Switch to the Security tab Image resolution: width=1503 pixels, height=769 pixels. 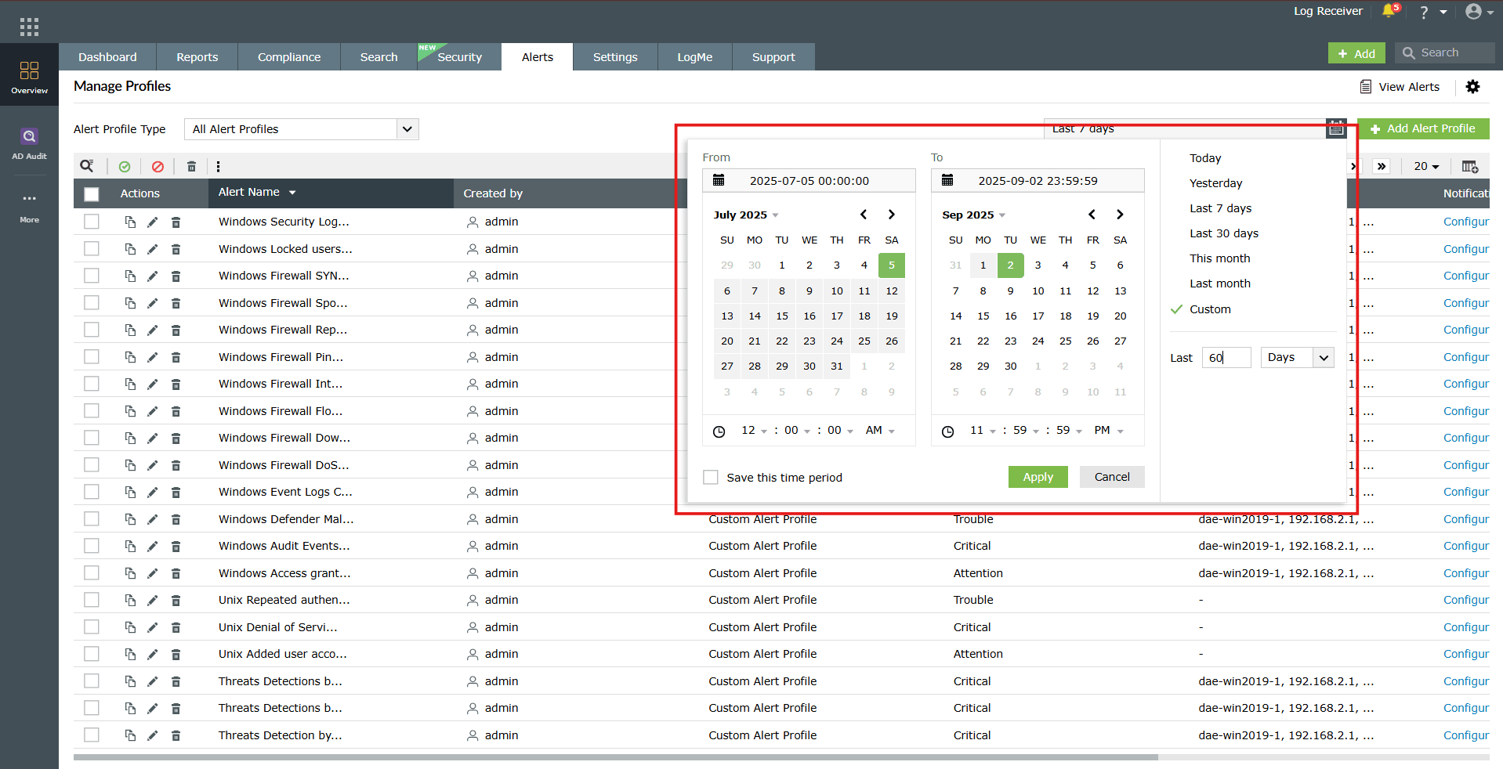pos(459,57)
